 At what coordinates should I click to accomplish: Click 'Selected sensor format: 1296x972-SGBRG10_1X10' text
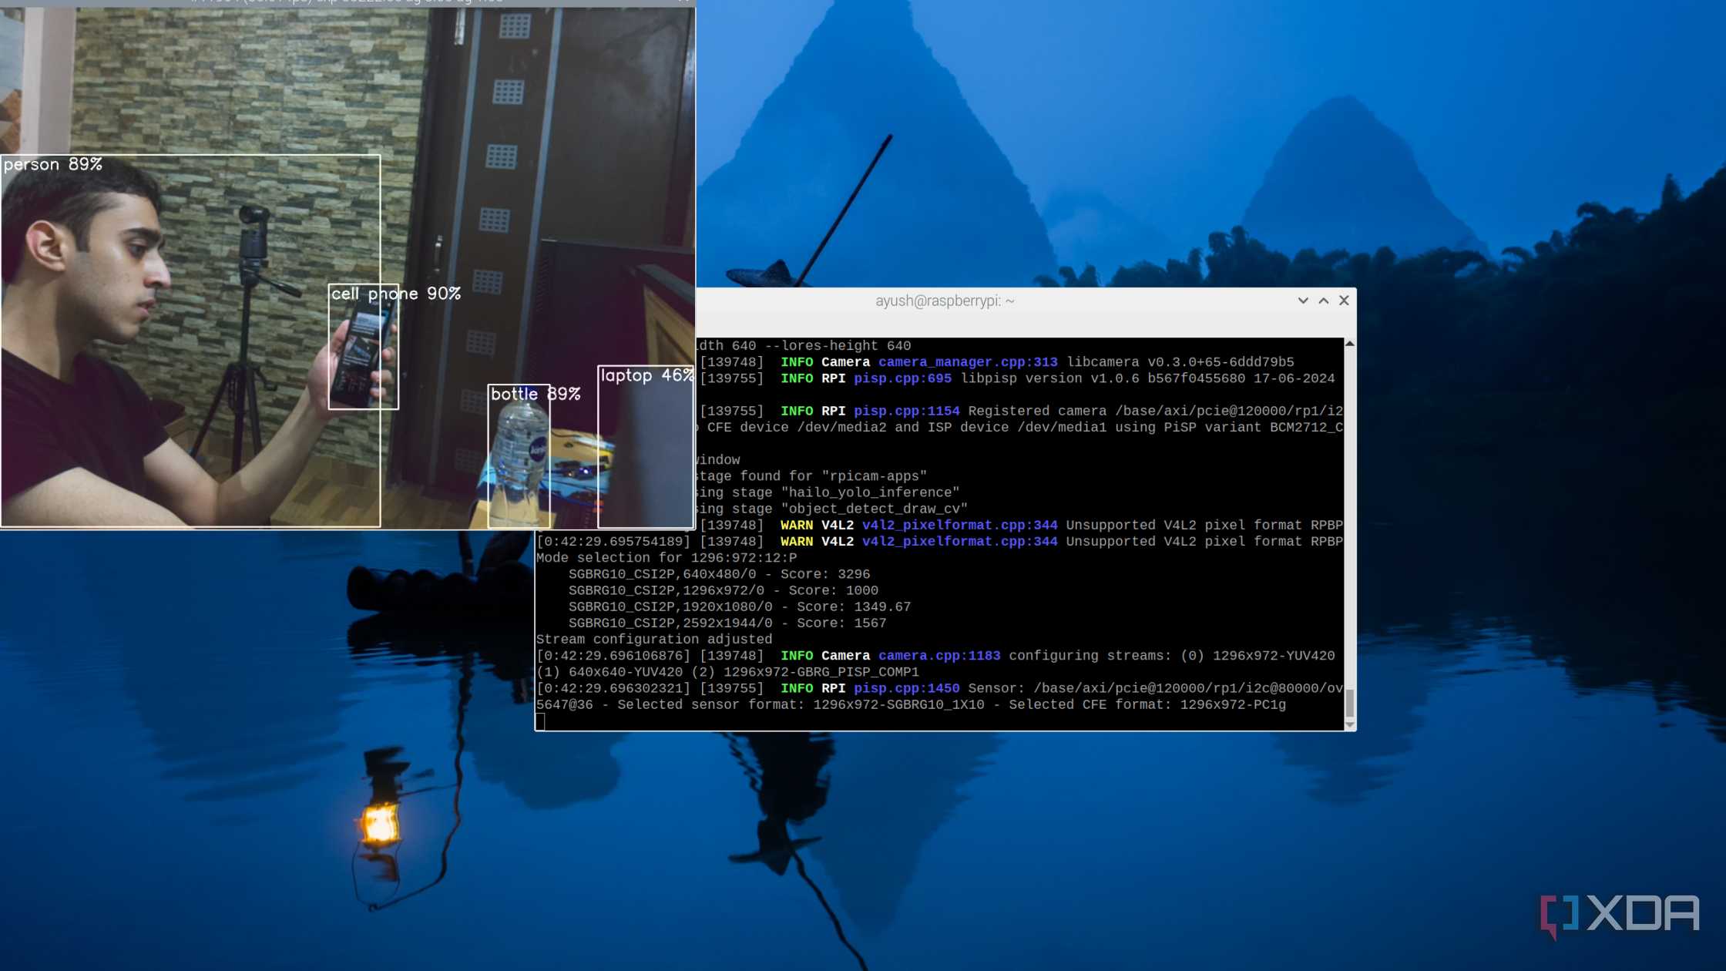coord(801,704)
